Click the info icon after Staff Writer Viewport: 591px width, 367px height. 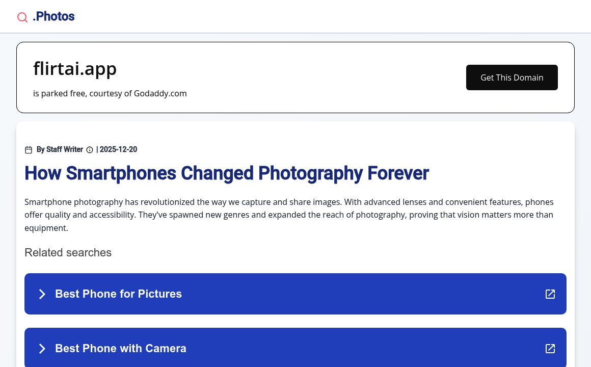pyautogui.click(x=90, y=150)
